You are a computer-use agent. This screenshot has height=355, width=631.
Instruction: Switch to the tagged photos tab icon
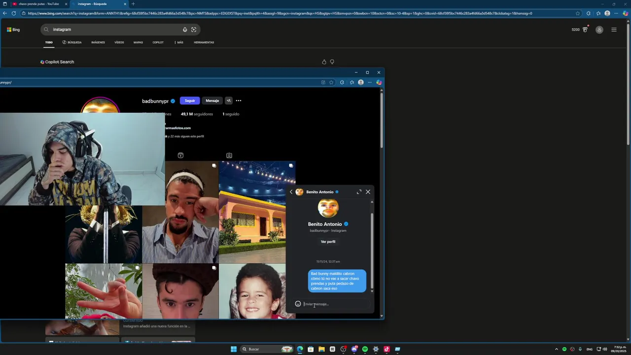tap(229, 155)
